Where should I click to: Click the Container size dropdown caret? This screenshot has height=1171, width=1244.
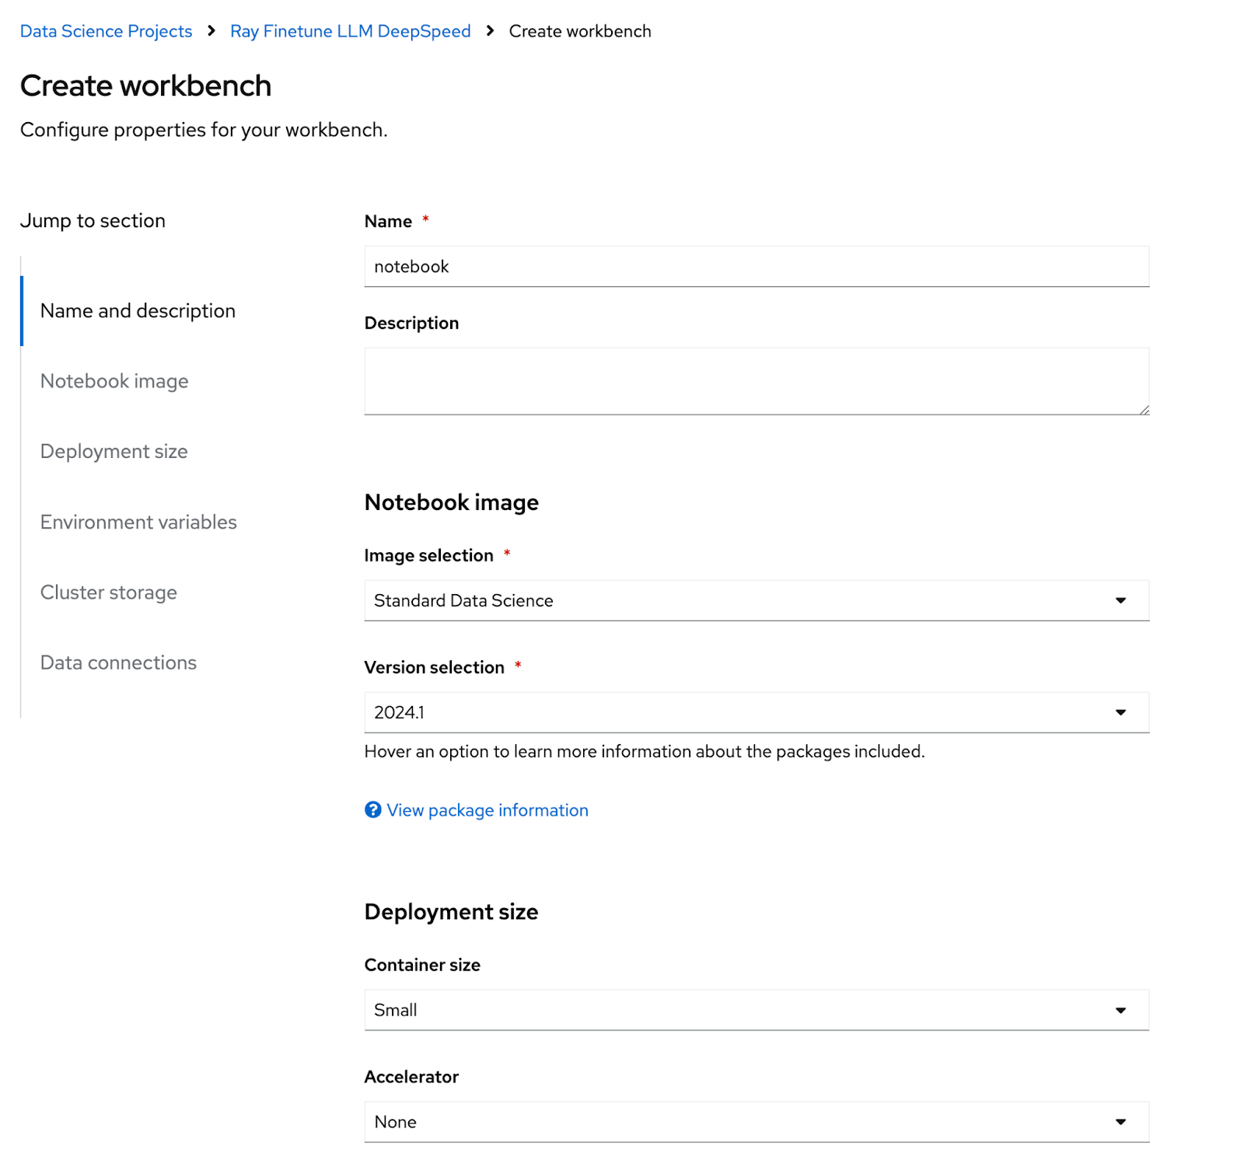[x=1120, y=1010]
